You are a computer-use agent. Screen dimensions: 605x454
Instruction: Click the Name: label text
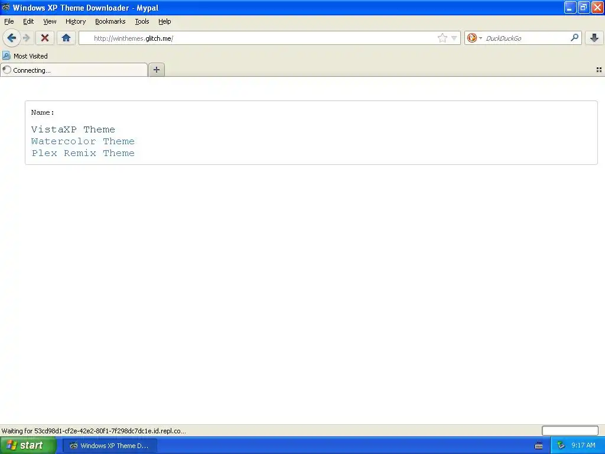[x=43, y=112]
